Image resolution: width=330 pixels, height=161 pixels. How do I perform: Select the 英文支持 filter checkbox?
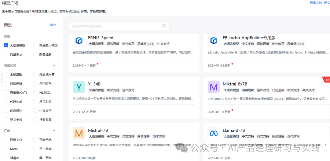pos(6,120)
